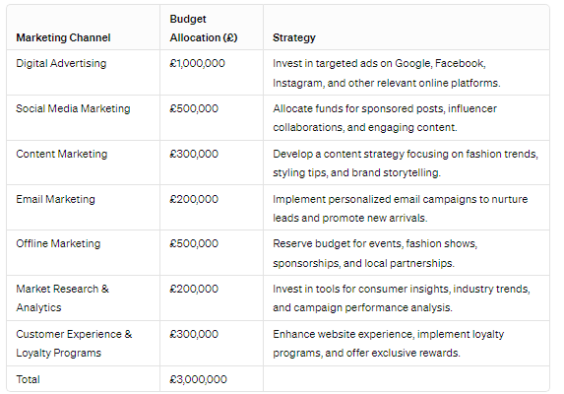Select the Offline Marketing cell
The width and height of the screenshot is (564, 394).
[58, 243]
